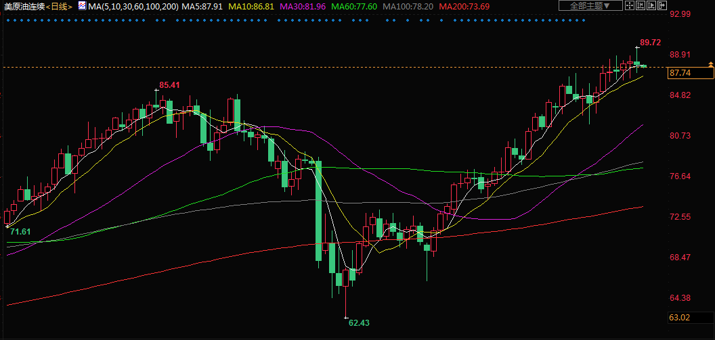Click the exit/collapse panel icon at top right

(x=662, y=6)
